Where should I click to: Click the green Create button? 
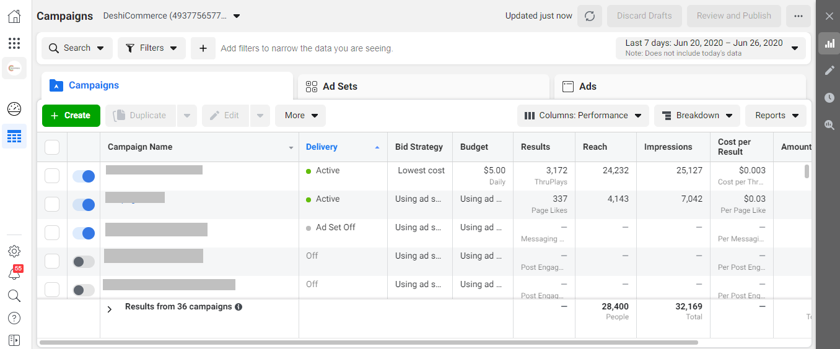point(71,116)
